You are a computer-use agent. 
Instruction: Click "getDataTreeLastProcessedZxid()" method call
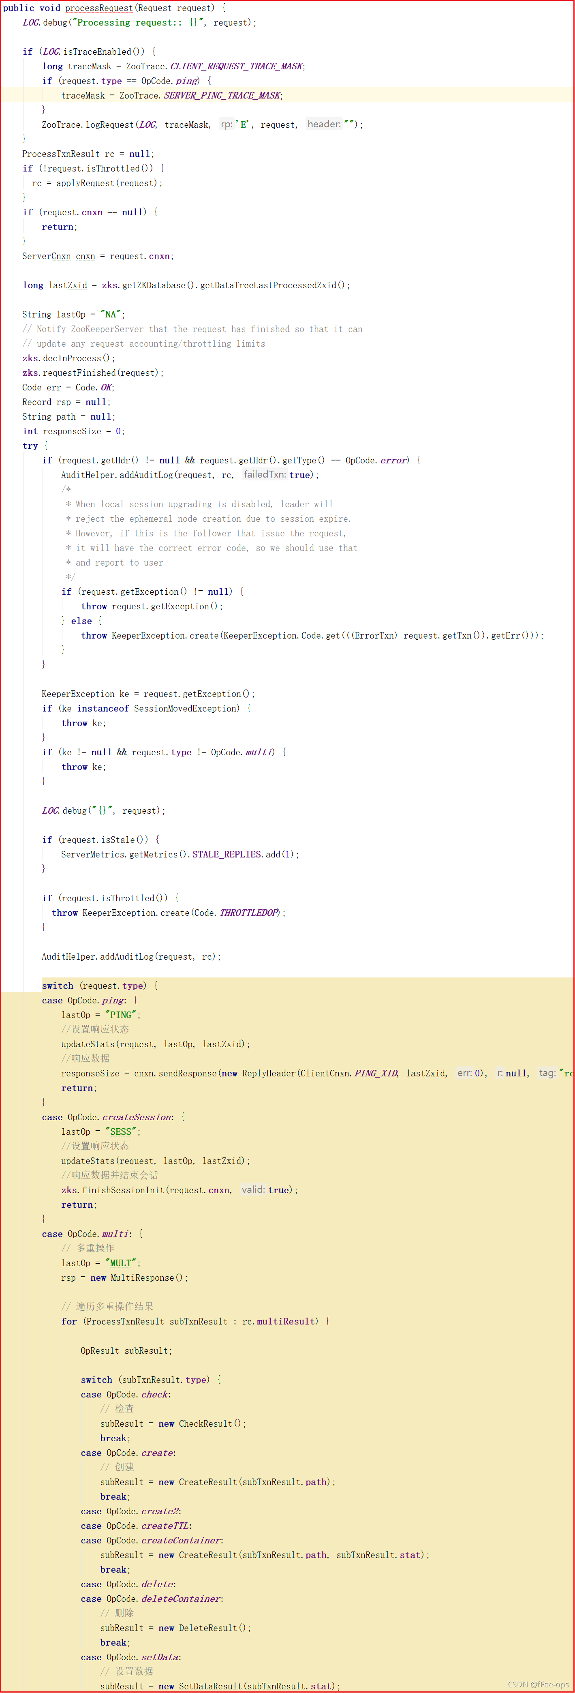(x=273, y=285)
